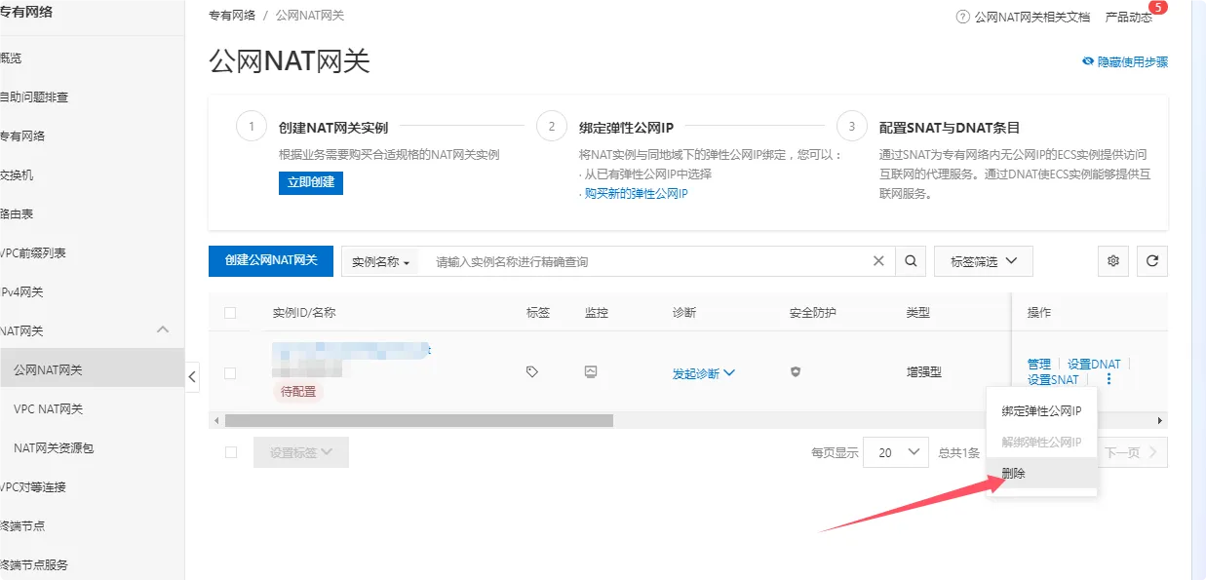Select 绑定弹性公网IP in the menu

[1040, 411]
